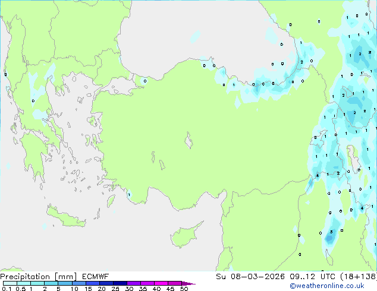Viewport: 377px width, 291px height.
Task: Click the '[mm]' unit label
Action: (66, 277)
